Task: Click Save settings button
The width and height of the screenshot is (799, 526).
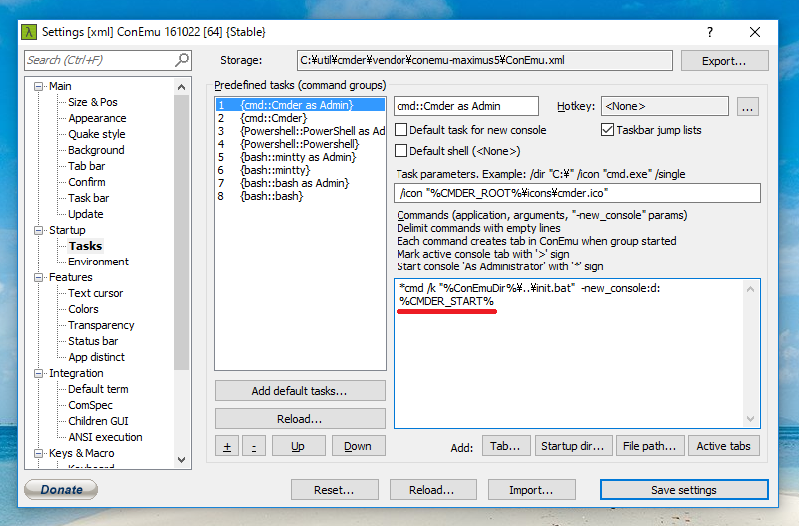Action: click(x=684, y=490)
